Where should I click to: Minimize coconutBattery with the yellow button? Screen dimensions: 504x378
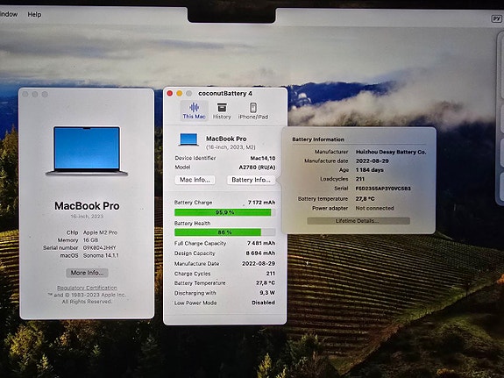[180, 93]
